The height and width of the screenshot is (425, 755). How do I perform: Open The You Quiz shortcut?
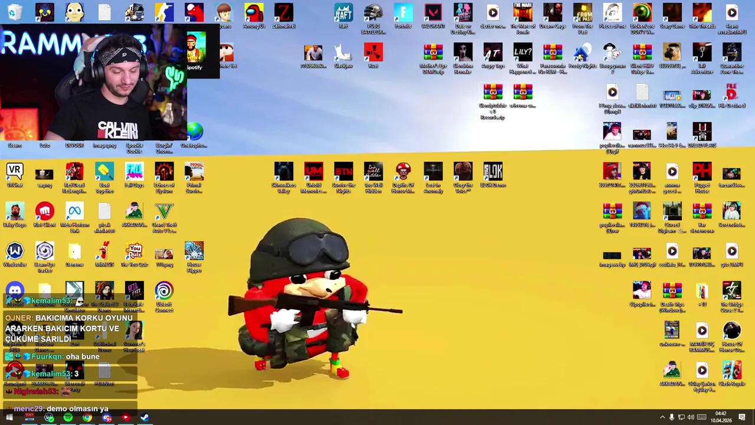pyautogui.click(x=134, y=255)
